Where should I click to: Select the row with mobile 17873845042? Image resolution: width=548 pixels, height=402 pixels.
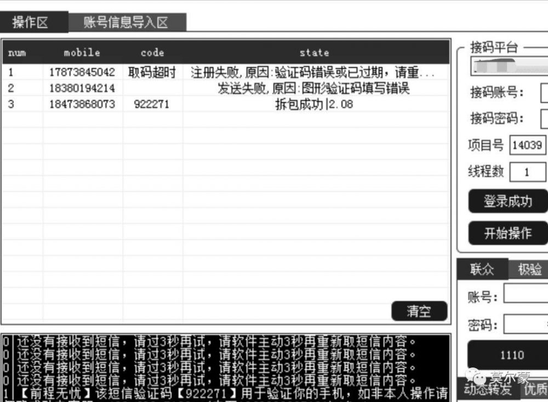(82, 72)
